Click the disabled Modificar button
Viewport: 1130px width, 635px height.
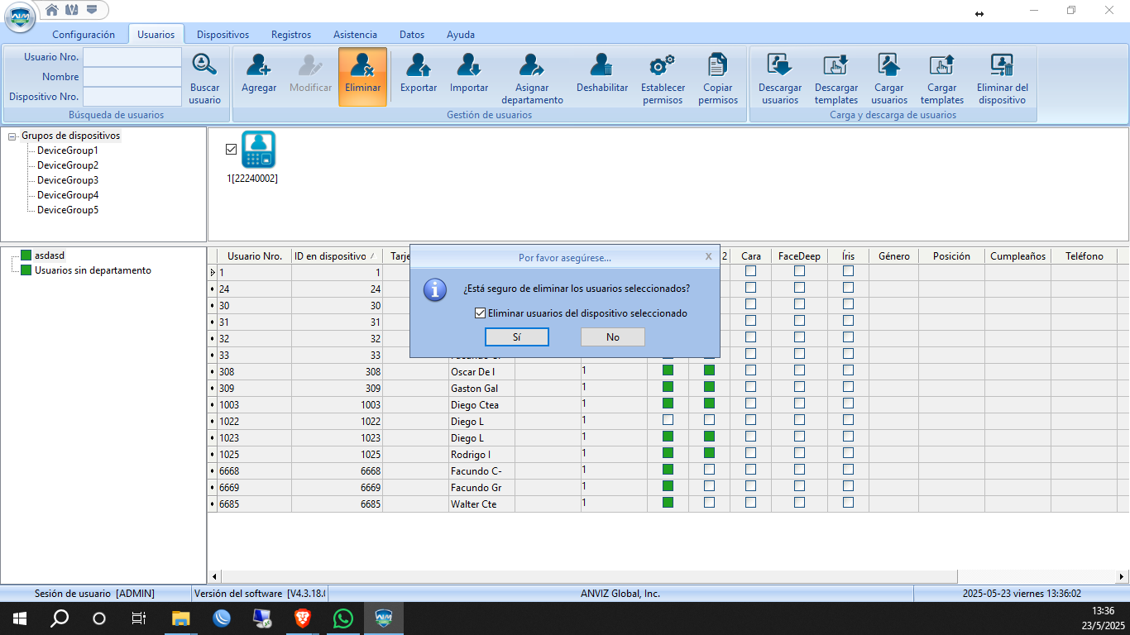[310, 76]
